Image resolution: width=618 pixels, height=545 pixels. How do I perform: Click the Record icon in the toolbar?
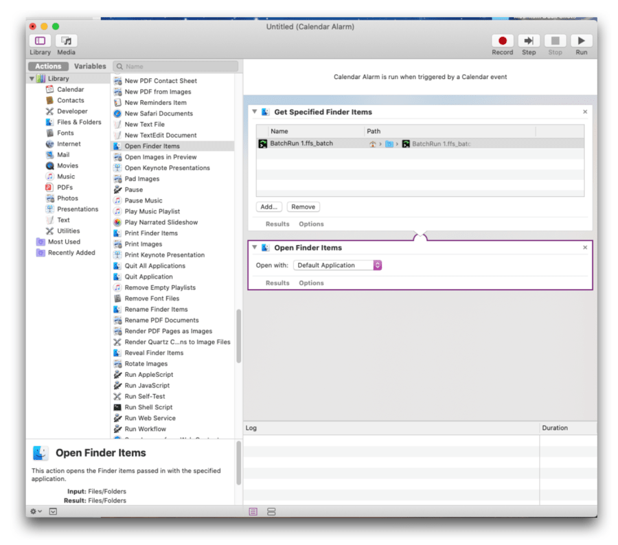[502, 40]
